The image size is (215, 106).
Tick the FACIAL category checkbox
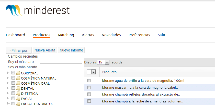[x=13, y=98]
